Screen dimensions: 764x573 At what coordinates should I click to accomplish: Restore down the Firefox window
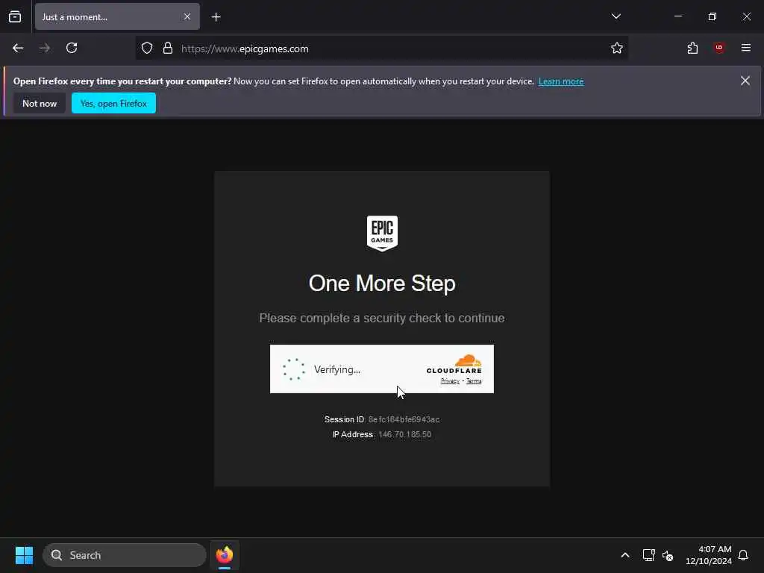point(713,16)
